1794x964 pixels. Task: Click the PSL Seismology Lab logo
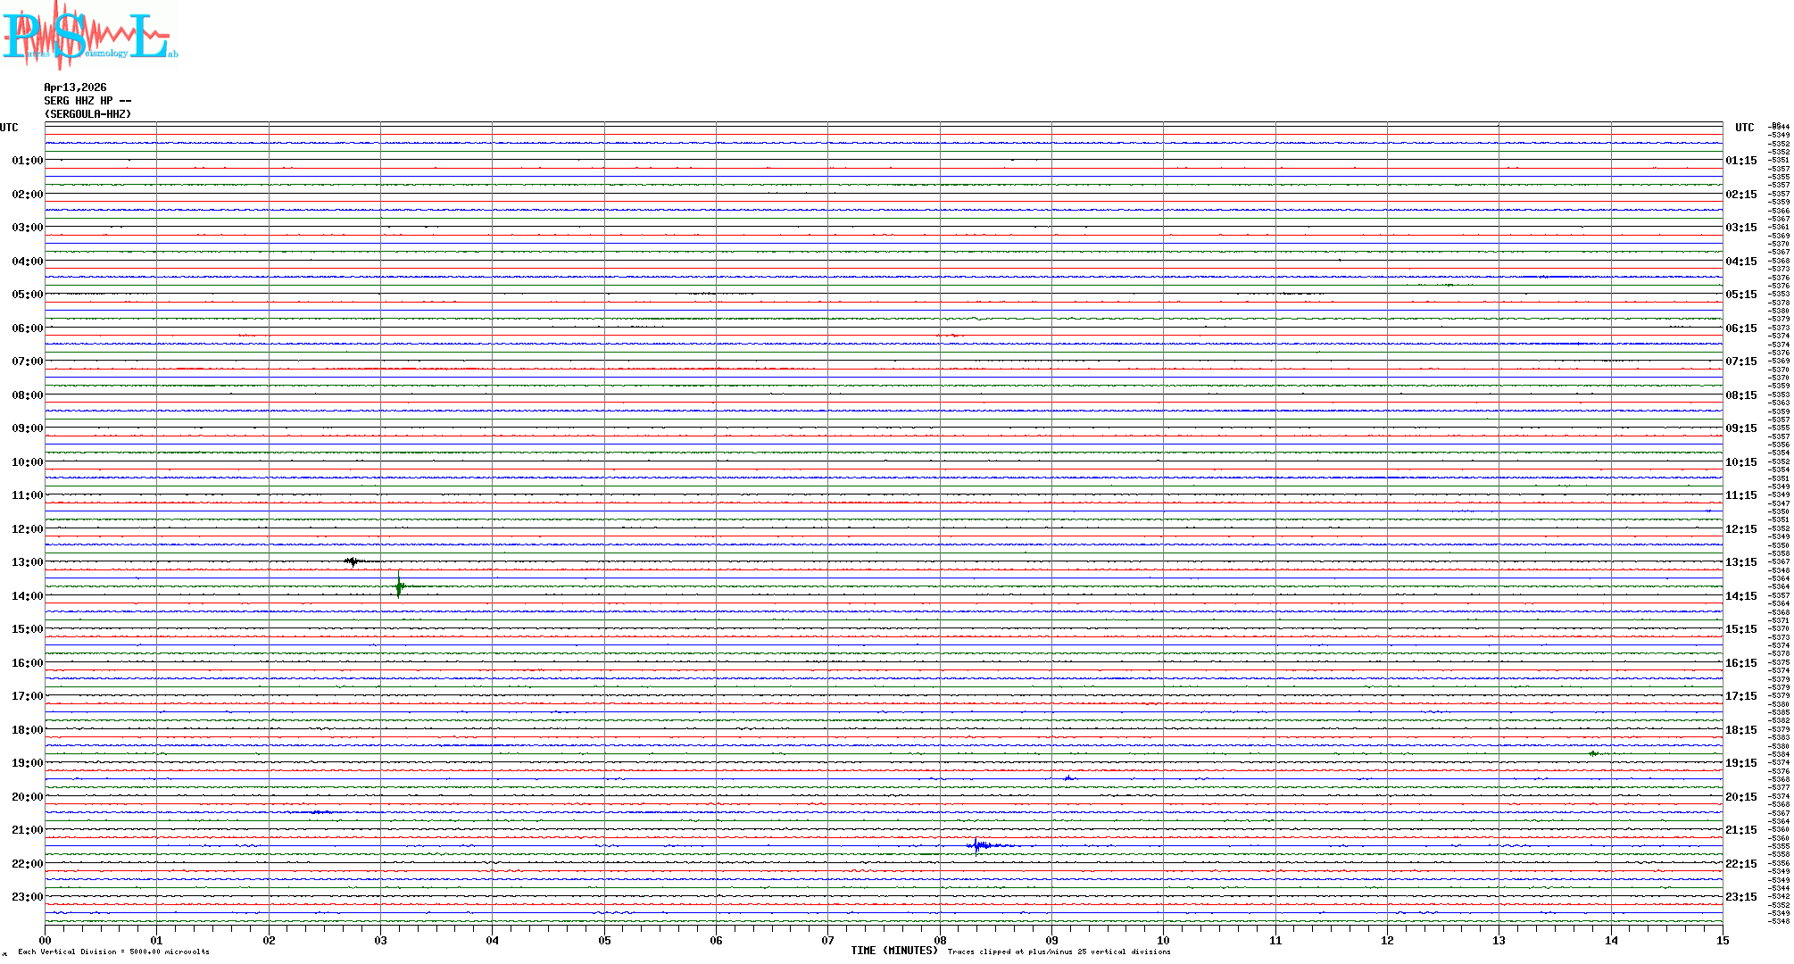point(89,34)
